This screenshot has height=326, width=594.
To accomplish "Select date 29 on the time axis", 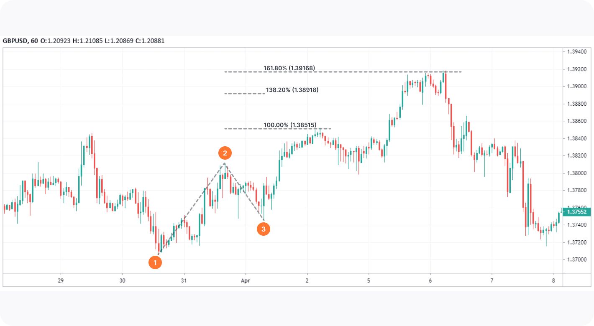I will click(61, 280).
